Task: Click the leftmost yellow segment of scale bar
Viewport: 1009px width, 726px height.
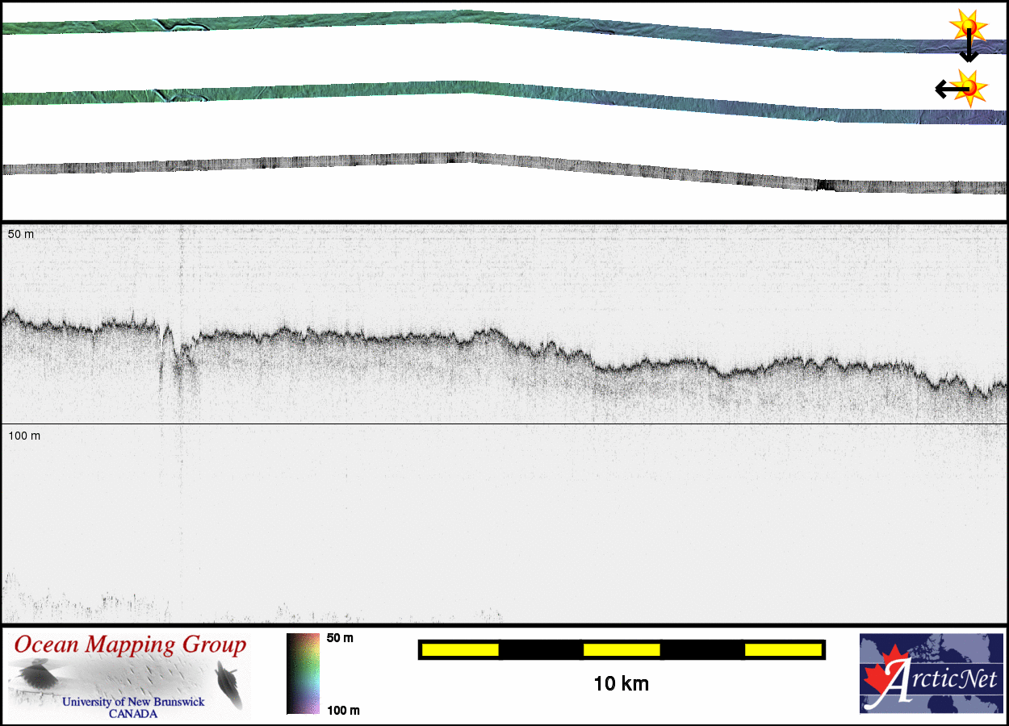Action: [x=459, y=649]
